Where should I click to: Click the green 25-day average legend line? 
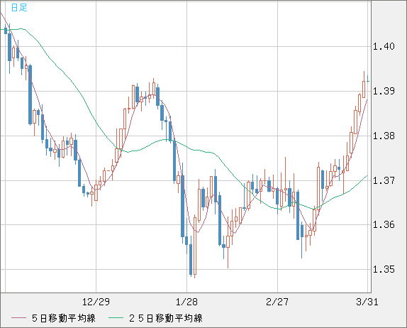(116, 318)
